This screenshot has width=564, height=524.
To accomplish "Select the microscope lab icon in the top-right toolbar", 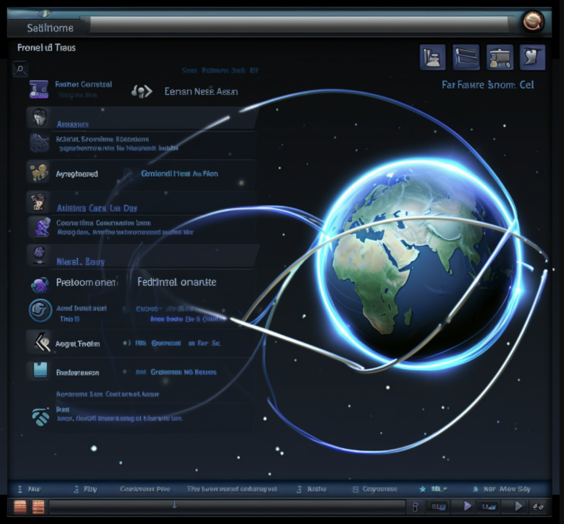I will point(432,57).
